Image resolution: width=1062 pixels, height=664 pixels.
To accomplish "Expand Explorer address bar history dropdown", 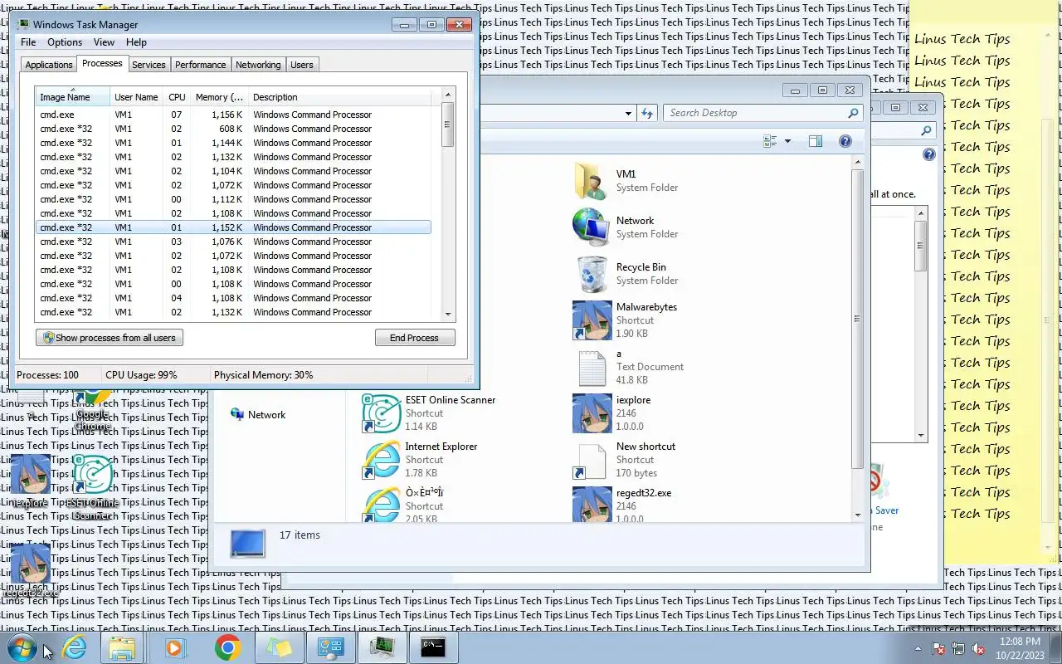I will [x=628, y=113].
